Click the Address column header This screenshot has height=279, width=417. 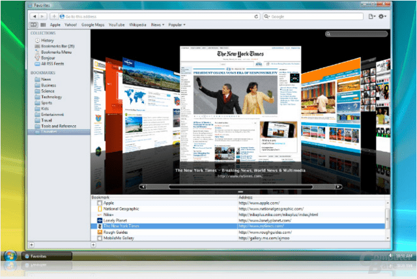click(x=311, y=198)
